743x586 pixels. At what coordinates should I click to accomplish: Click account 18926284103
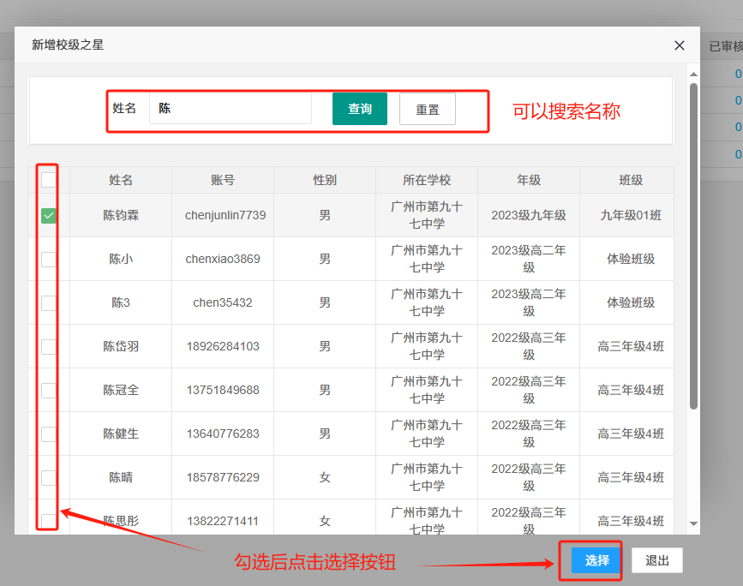(x=223, y=346)
